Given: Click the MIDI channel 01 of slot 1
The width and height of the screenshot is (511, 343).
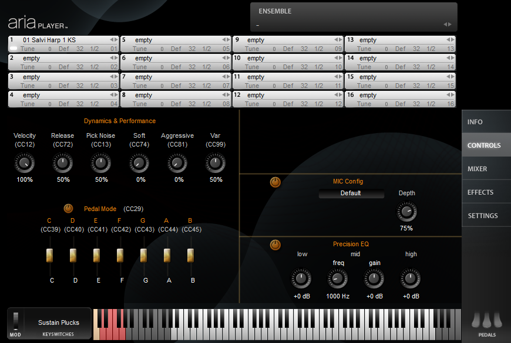Looking at the screenshot, I should tap(114, 49).
